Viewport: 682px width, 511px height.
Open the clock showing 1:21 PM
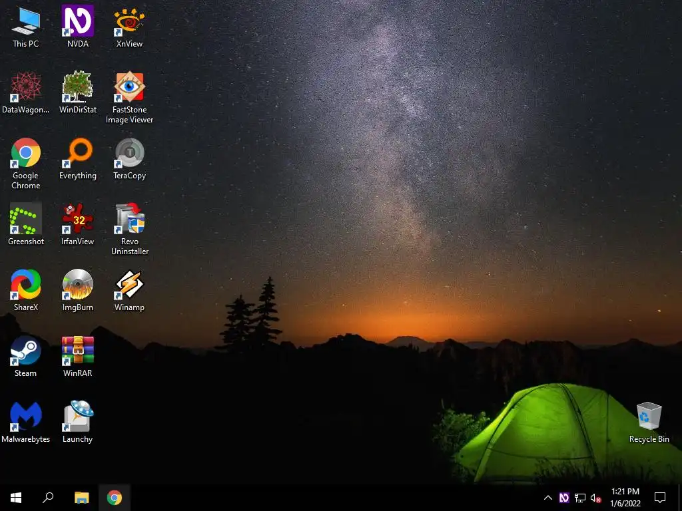click(625, 498)
